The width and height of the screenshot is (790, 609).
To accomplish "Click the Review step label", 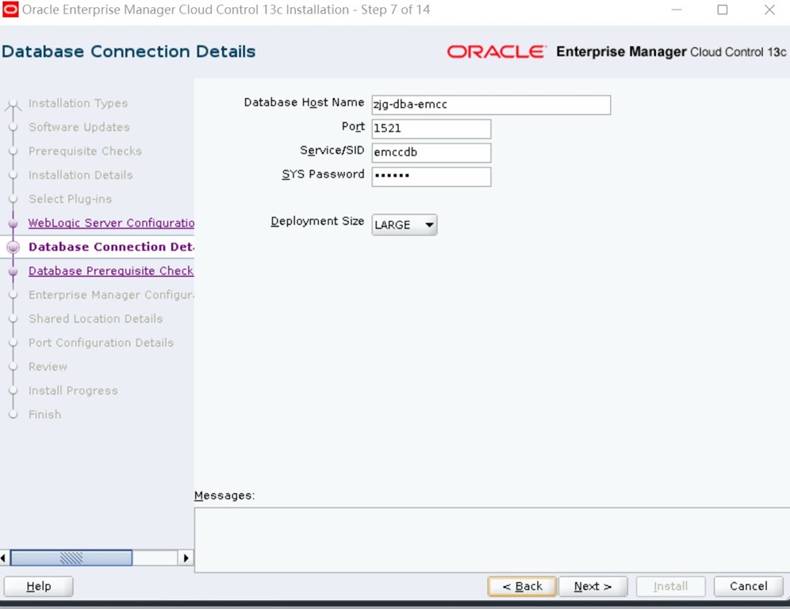I will pos(48,366).
